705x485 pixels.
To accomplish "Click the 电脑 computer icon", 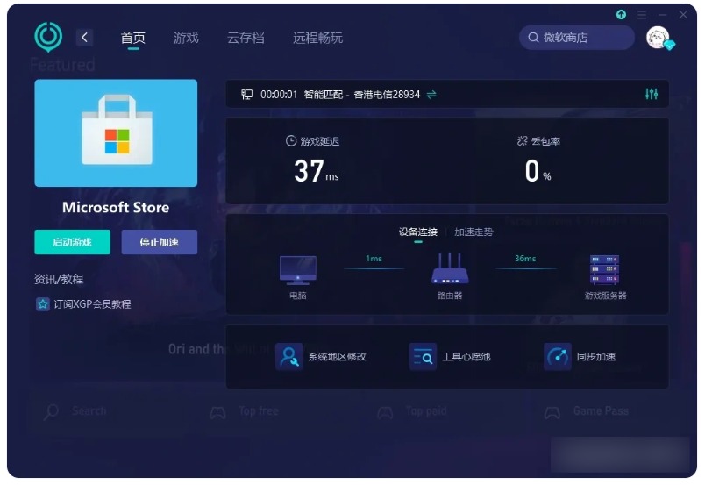I will [x=297, y=270].
